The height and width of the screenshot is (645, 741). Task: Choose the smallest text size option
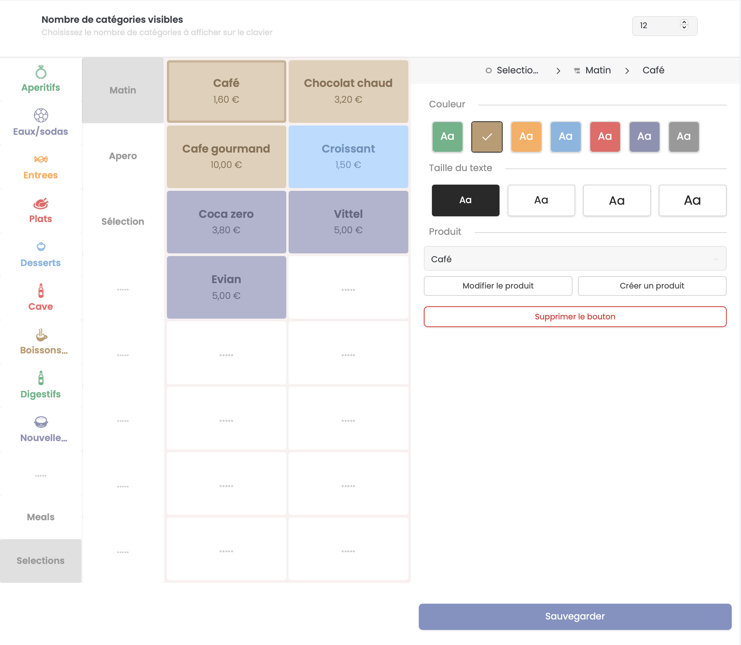465,200
